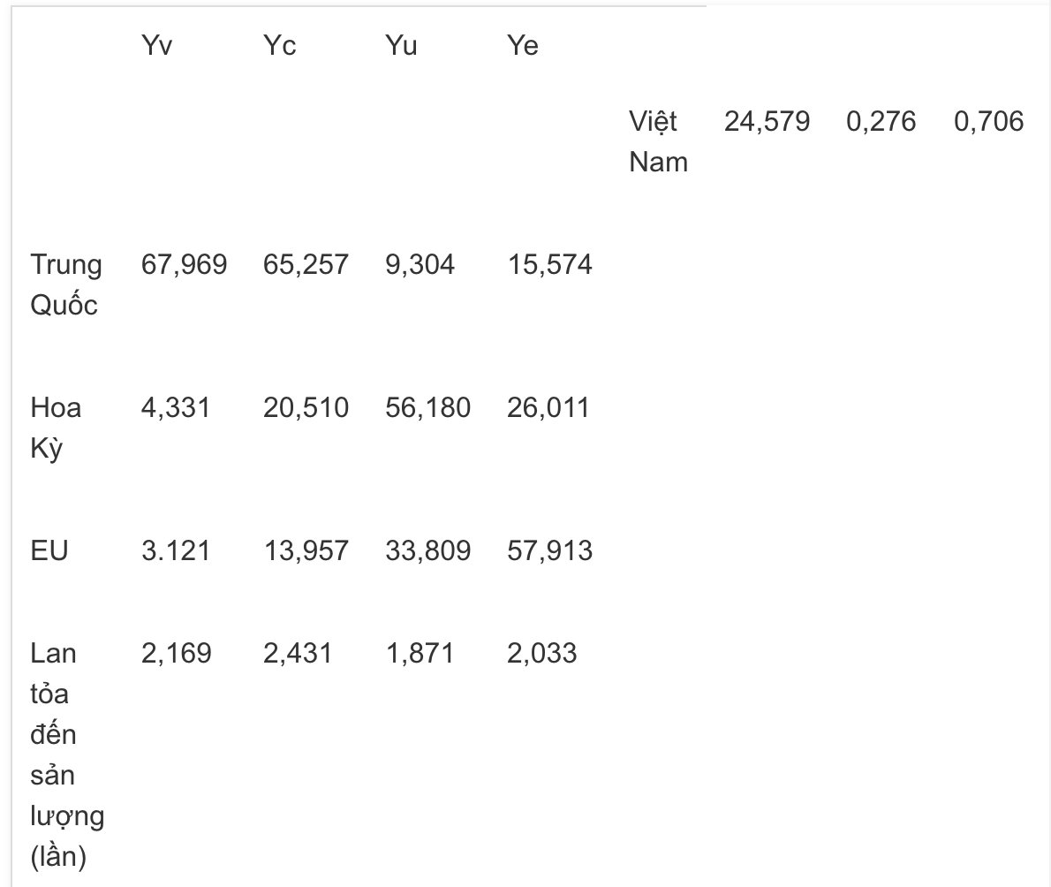Select the Lan tỏa đến sản lượng label

click(67, 755)
